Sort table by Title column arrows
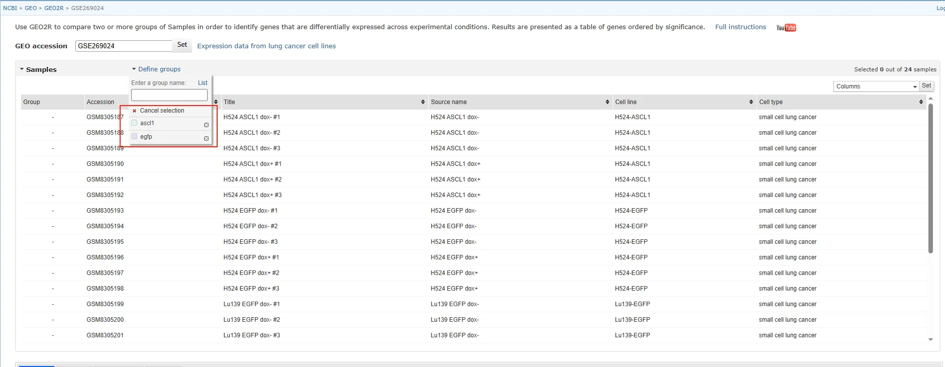The height and width of the screenshot is (367, 945). click(x=423, y=102)
